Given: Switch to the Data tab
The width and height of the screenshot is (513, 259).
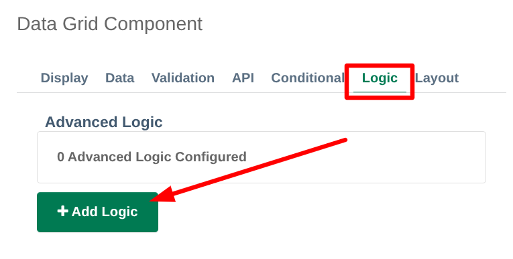Looking at the screenshot, I should click(x=120, y=78).
